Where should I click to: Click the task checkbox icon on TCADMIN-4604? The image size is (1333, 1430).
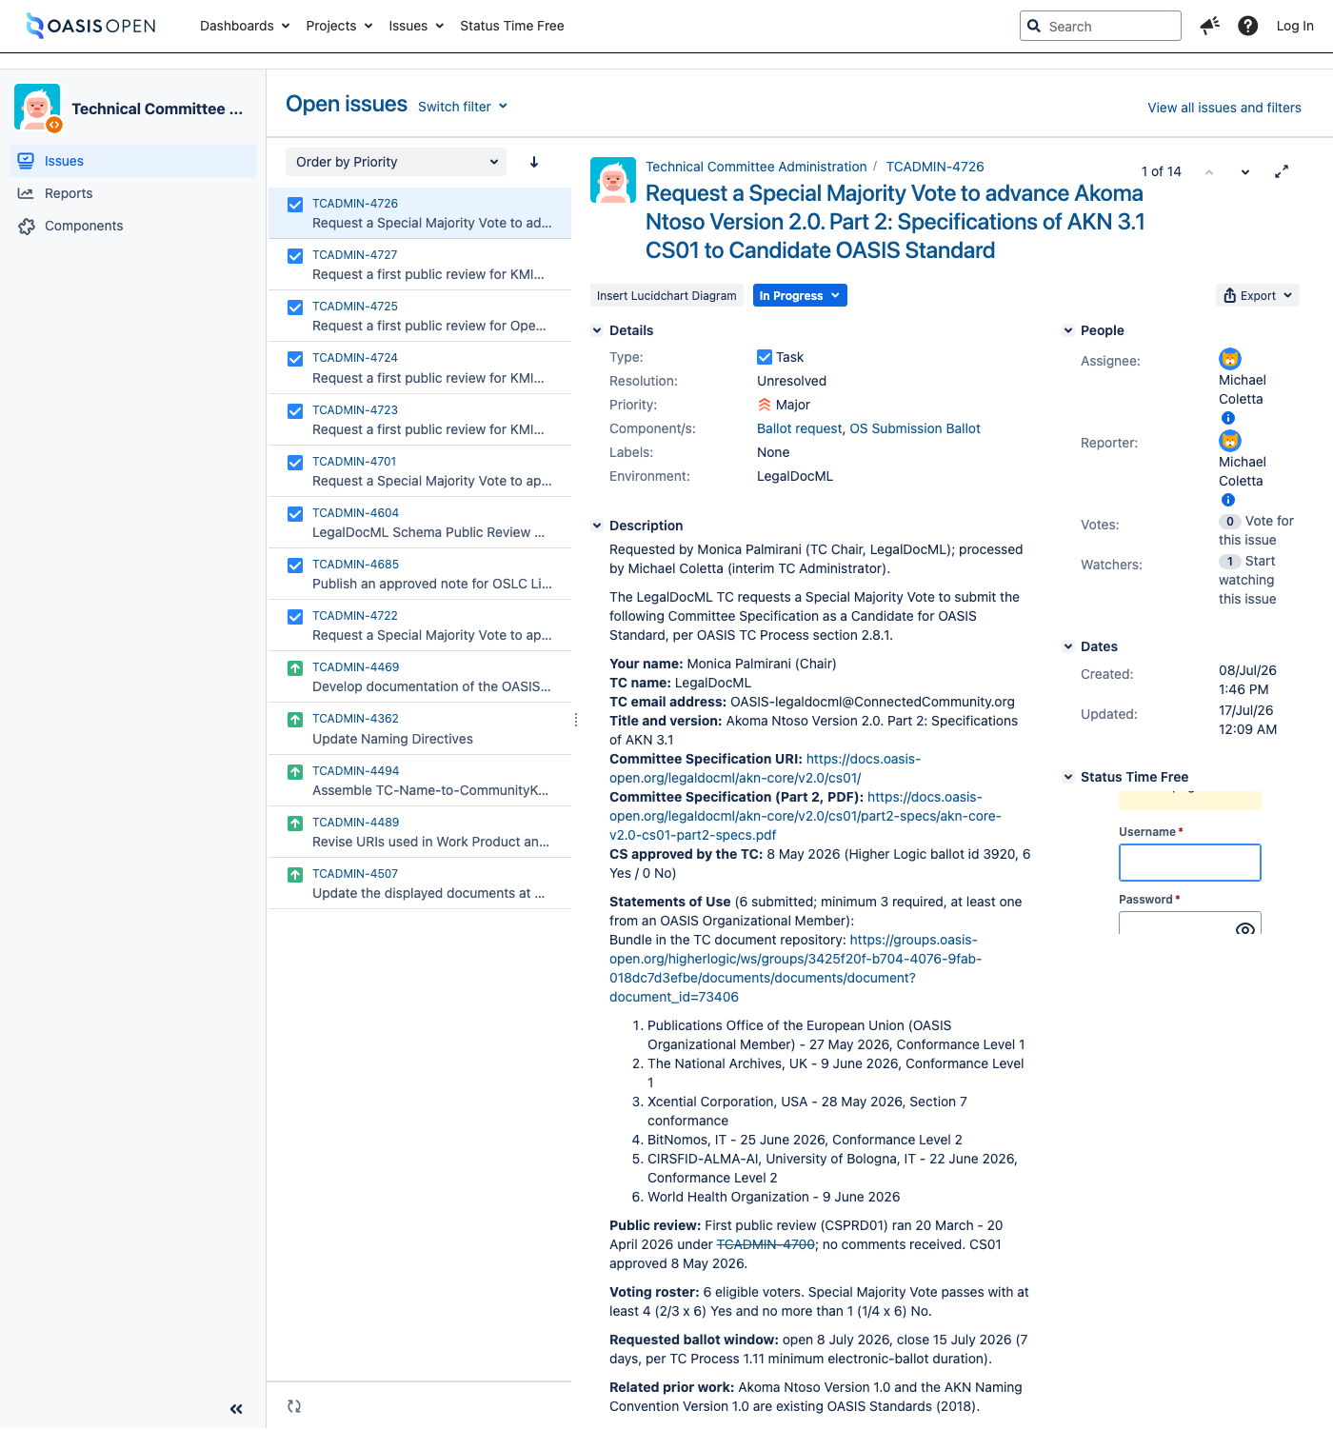pyautogui.click(x=295, y=514)
